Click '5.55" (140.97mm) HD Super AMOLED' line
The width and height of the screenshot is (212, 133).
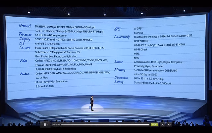(64, 40)
